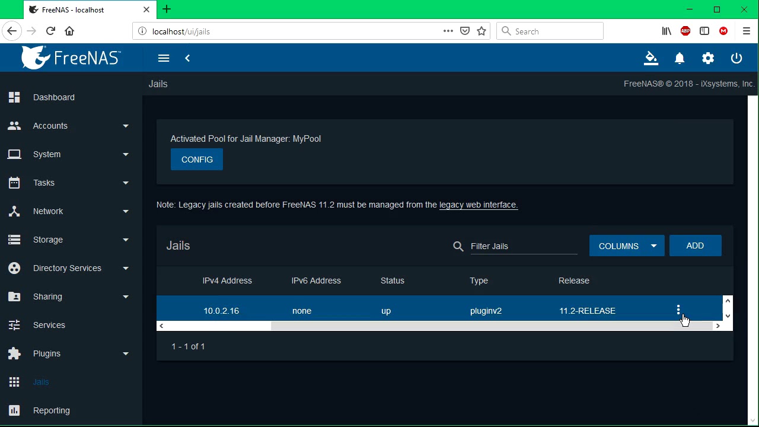The height and width of the screenshot is (427, 759).
Task: Open a new browser tab
Action: click(x=167, y=9)
